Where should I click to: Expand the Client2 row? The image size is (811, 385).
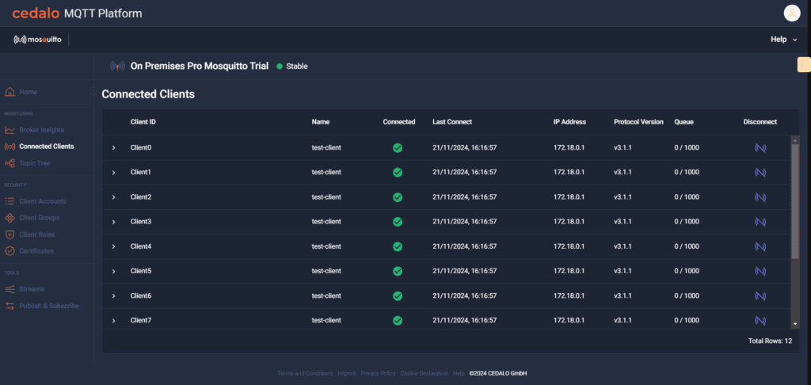(114, 197)
